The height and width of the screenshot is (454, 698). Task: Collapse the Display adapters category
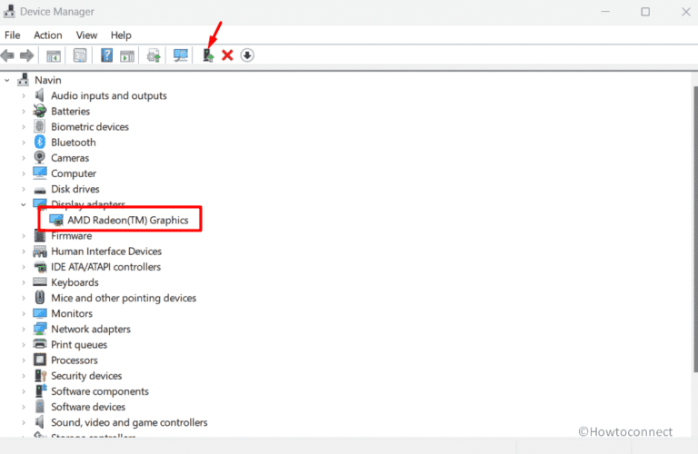point(23,204)
